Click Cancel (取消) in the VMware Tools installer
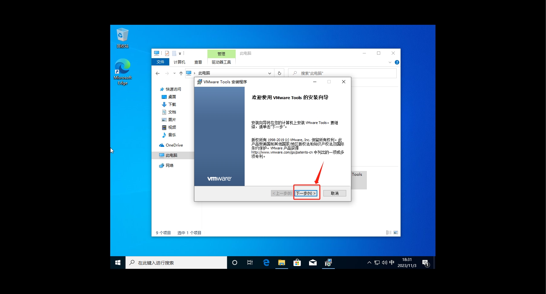This screenshot has height=294, width=546. 334,193
